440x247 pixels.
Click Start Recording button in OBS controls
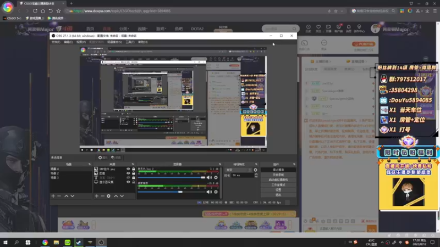[278, 175]
